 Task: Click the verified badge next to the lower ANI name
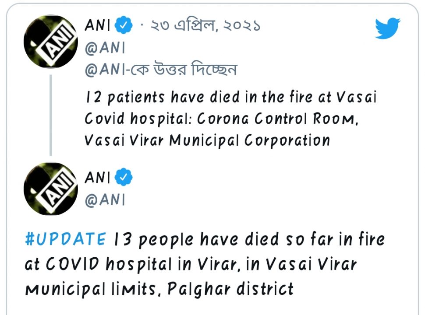coord(124,178)
